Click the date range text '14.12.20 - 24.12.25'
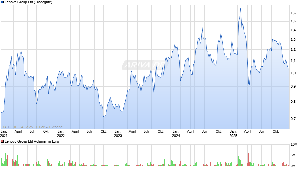The image size is (303, 169). pos(18,127)
